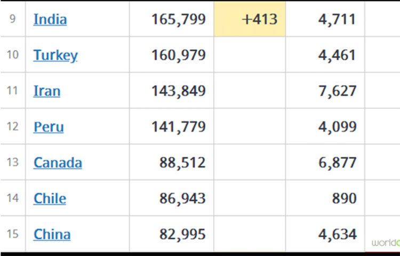Viewport: 400px width, 256px height.
Task: Open the Peru country link
Action: pos(49,127)
